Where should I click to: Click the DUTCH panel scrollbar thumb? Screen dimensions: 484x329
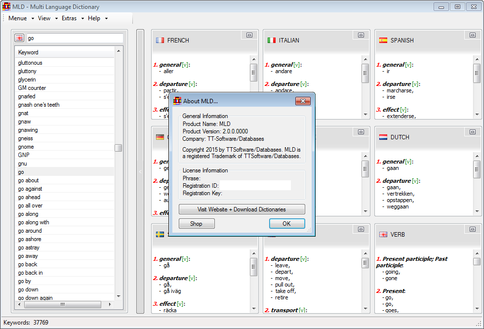(x=477, y=169)
